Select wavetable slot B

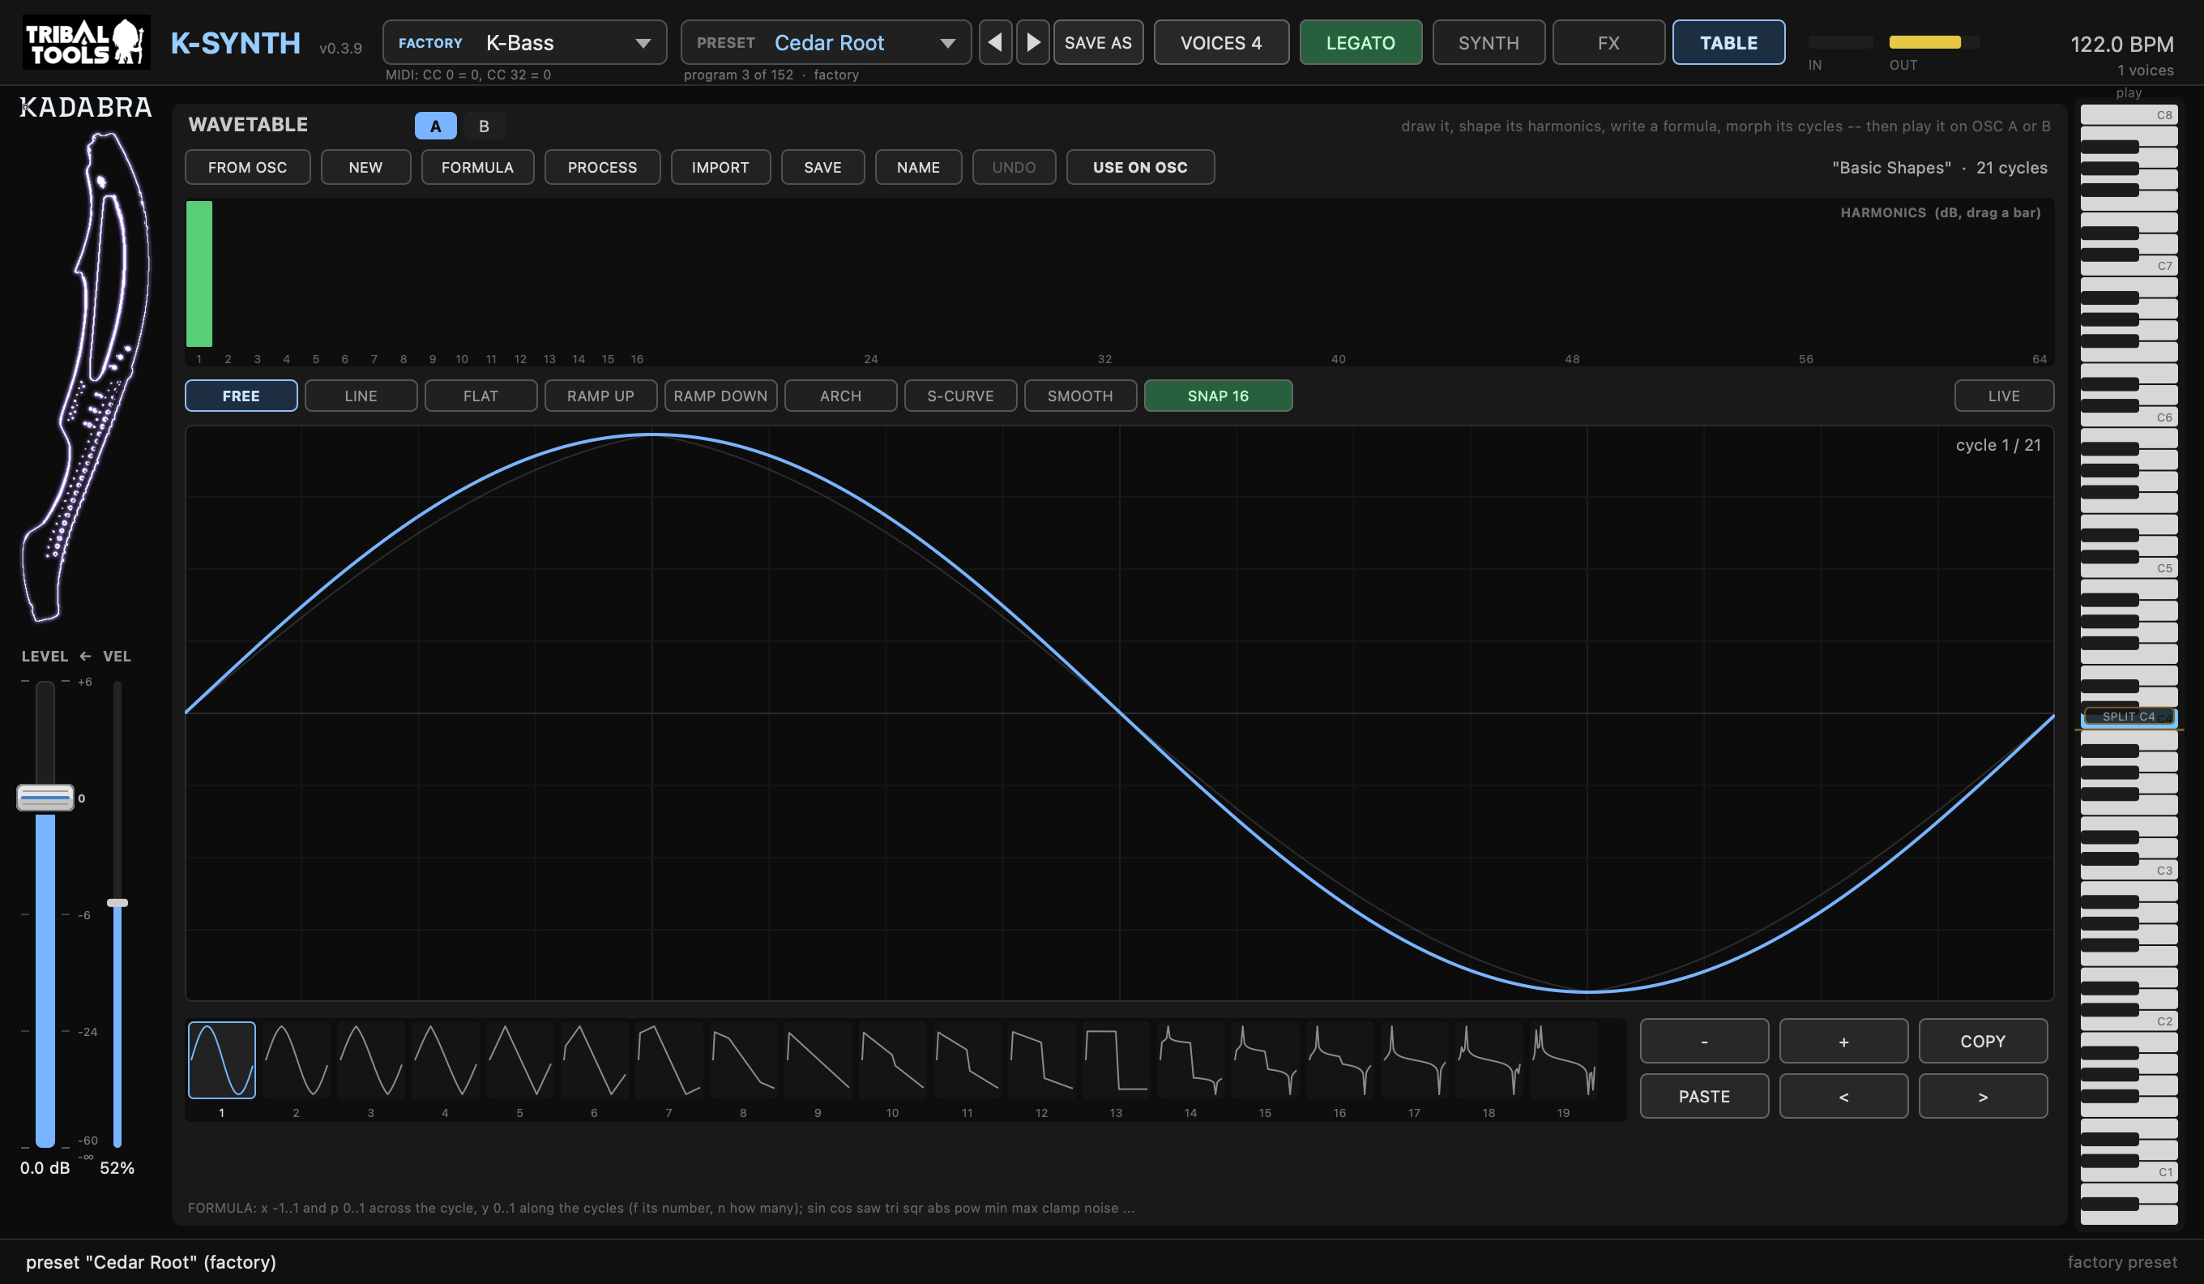click(x=484, y=126)
